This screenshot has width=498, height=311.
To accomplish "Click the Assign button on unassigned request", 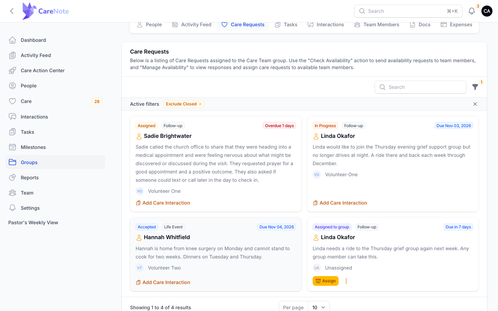I will 325,281.
